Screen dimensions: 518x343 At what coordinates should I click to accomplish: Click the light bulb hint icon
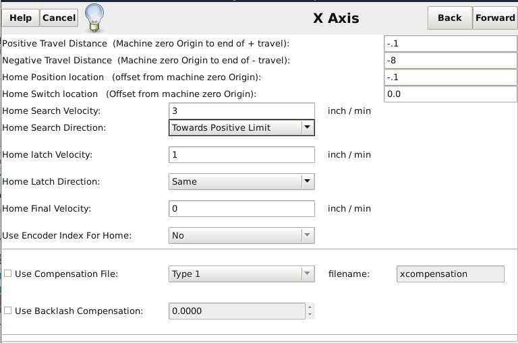pyautogui.click(x=94, y=18)
